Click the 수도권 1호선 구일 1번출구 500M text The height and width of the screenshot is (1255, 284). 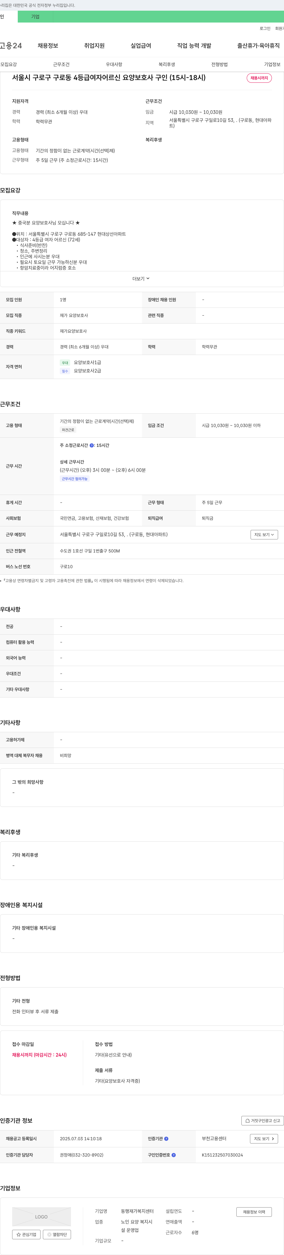click(x=90, y=551)
